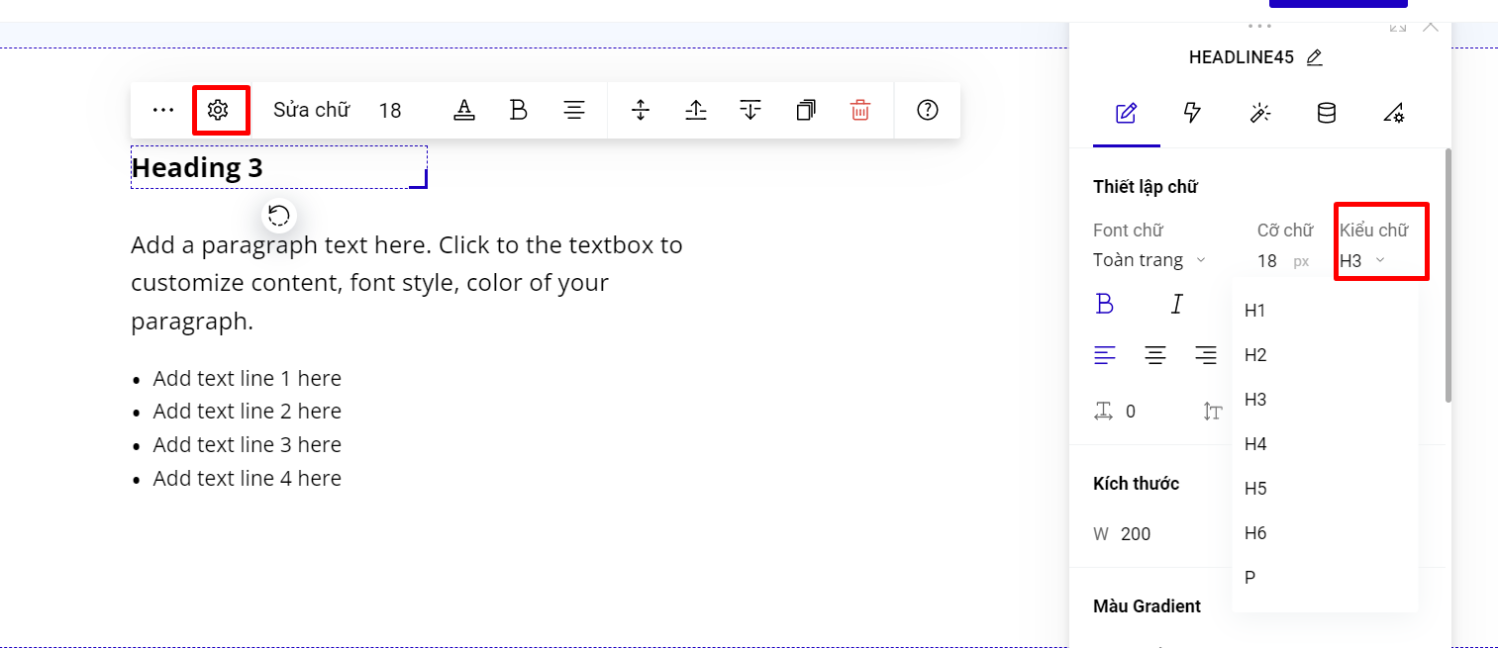Open the text color picker in toolbar
Viewport: 1498px width, 648px height.
(463, 110)
